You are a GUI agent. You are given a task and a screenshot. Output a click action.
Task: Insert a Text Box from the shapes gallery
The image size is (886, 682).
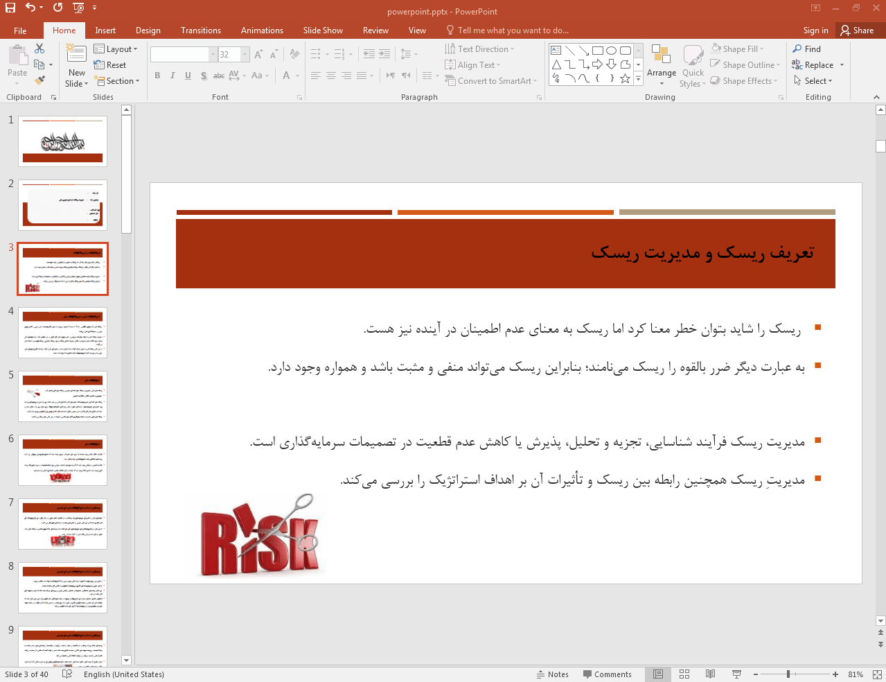coord(555,50)
